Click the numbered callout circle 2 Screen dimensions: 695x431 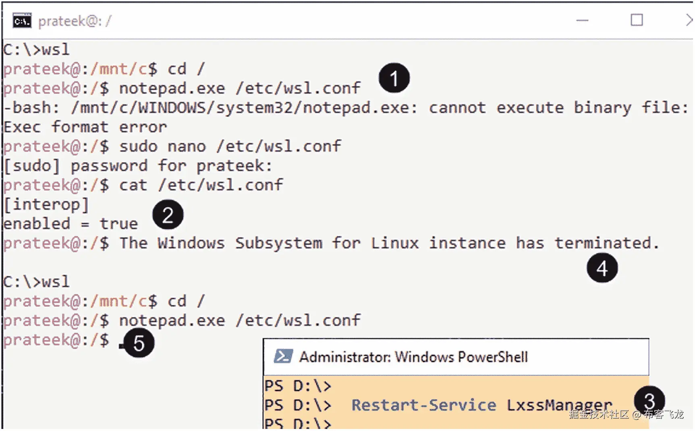[x=168, y=215]
